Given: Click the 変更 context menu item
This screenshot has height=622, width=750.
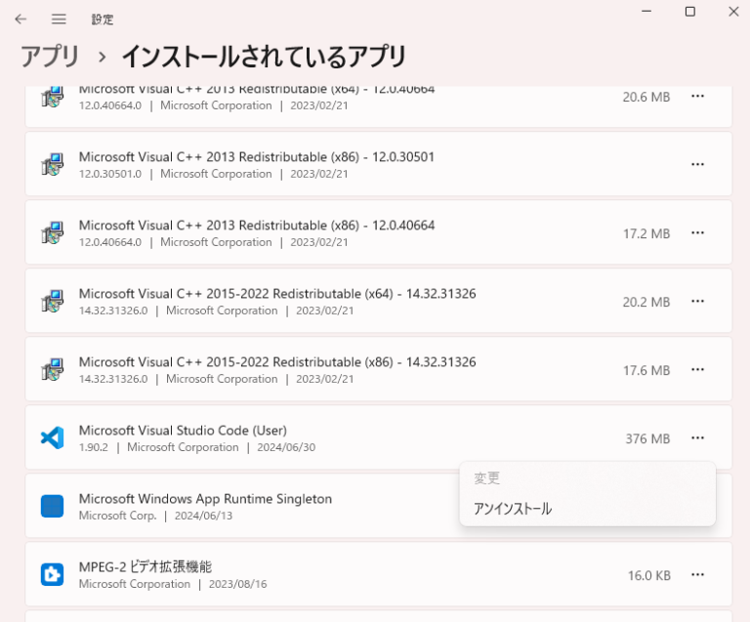Looking at the screenshot, I should point(487,478).
